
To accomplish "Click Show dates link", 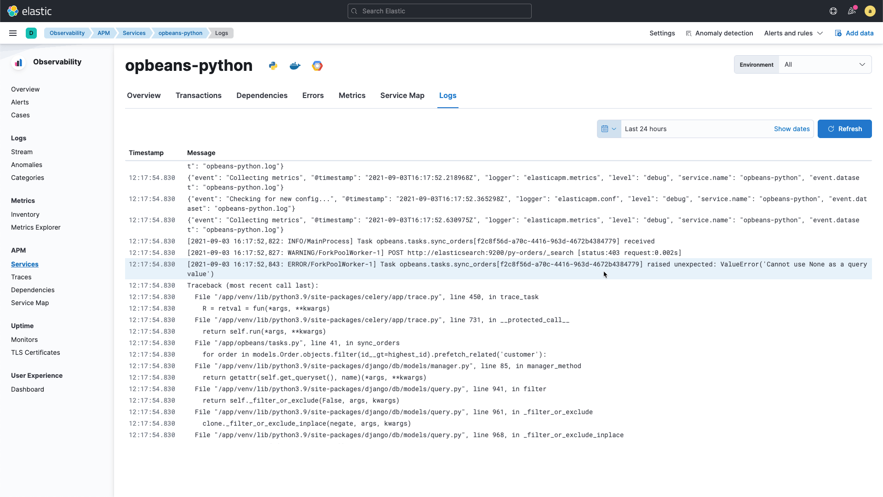I will (x=791, y=129).
